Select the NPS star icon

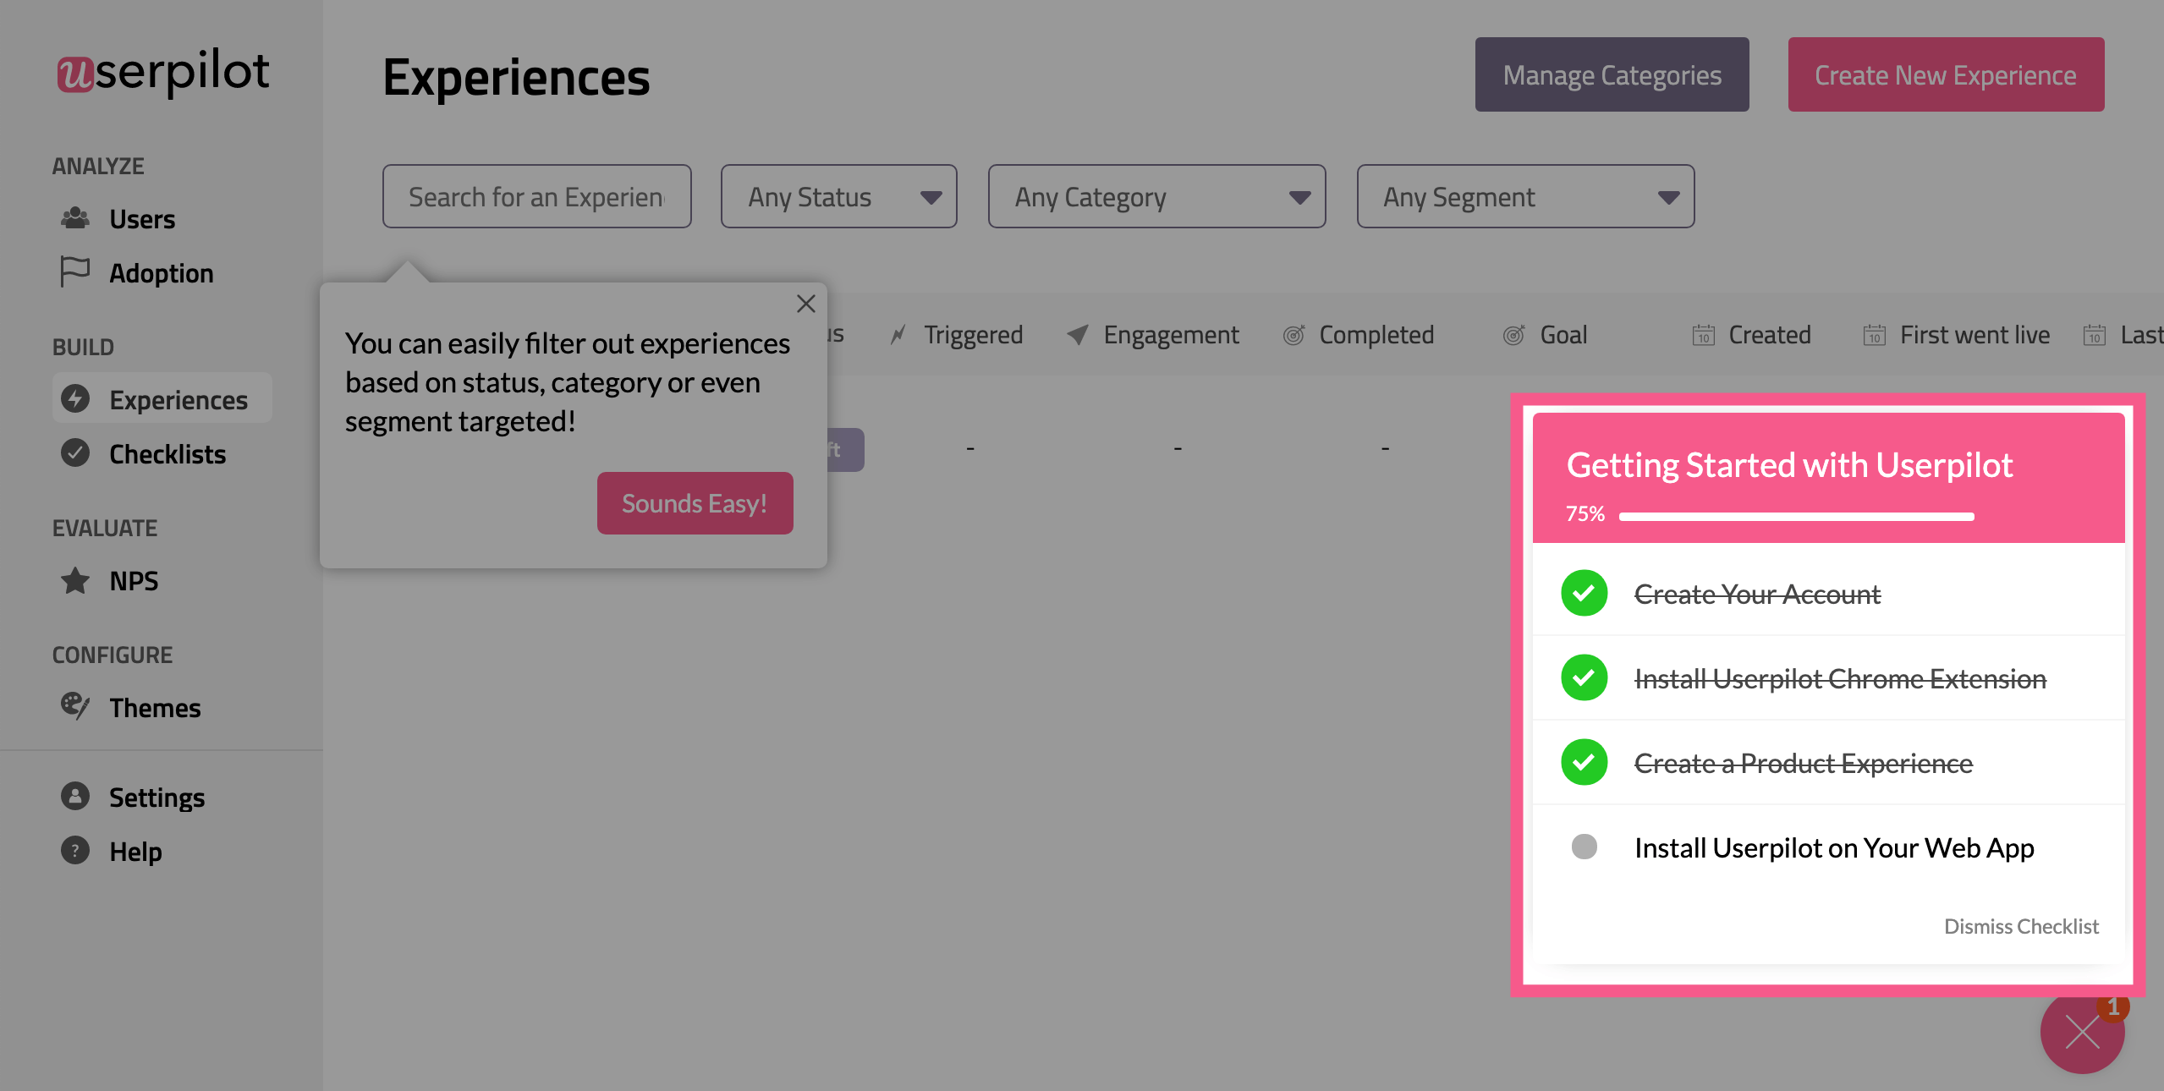tap(75, 580)
